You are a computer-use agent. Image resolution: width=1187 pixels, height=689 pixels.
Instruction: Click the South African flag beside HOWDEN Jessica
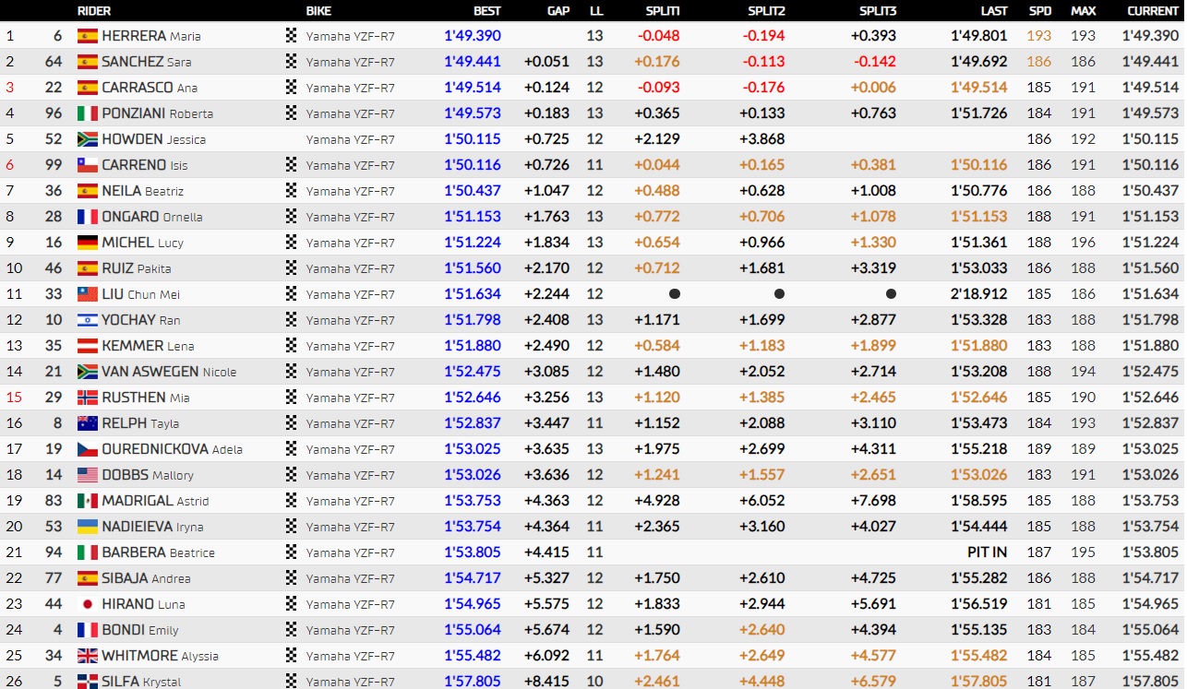point(88,139)
